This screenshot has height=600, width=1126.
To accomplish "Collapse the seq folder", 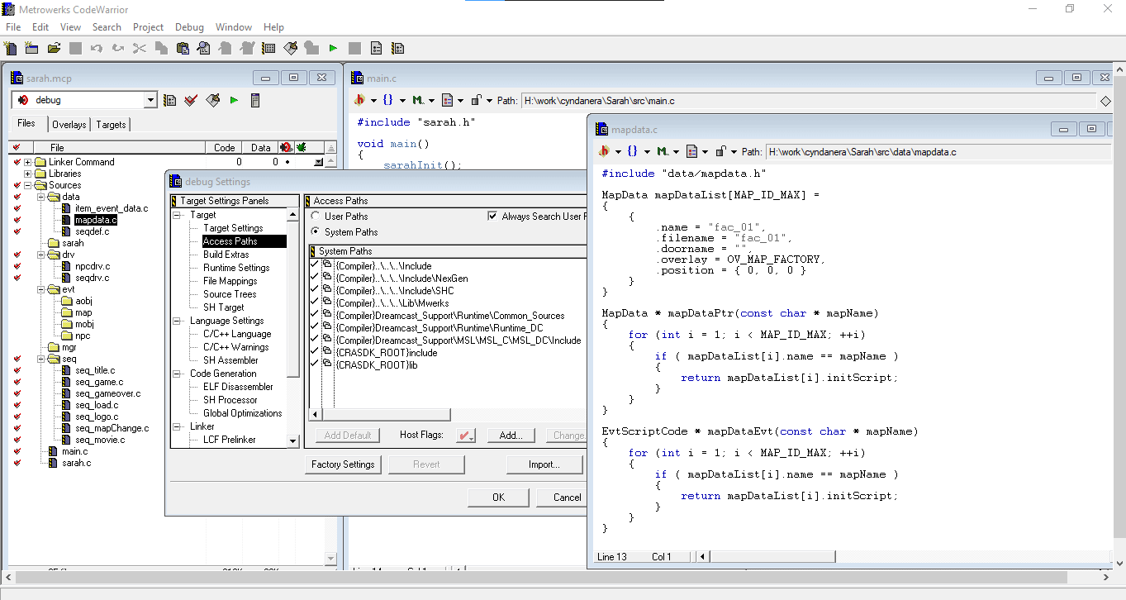I will click(x=41, y=359).
